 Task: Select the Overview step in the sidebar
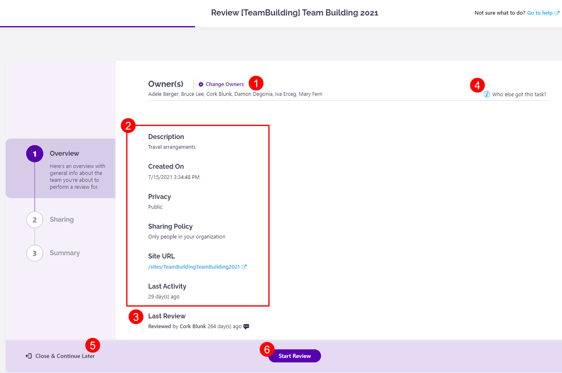64,153
